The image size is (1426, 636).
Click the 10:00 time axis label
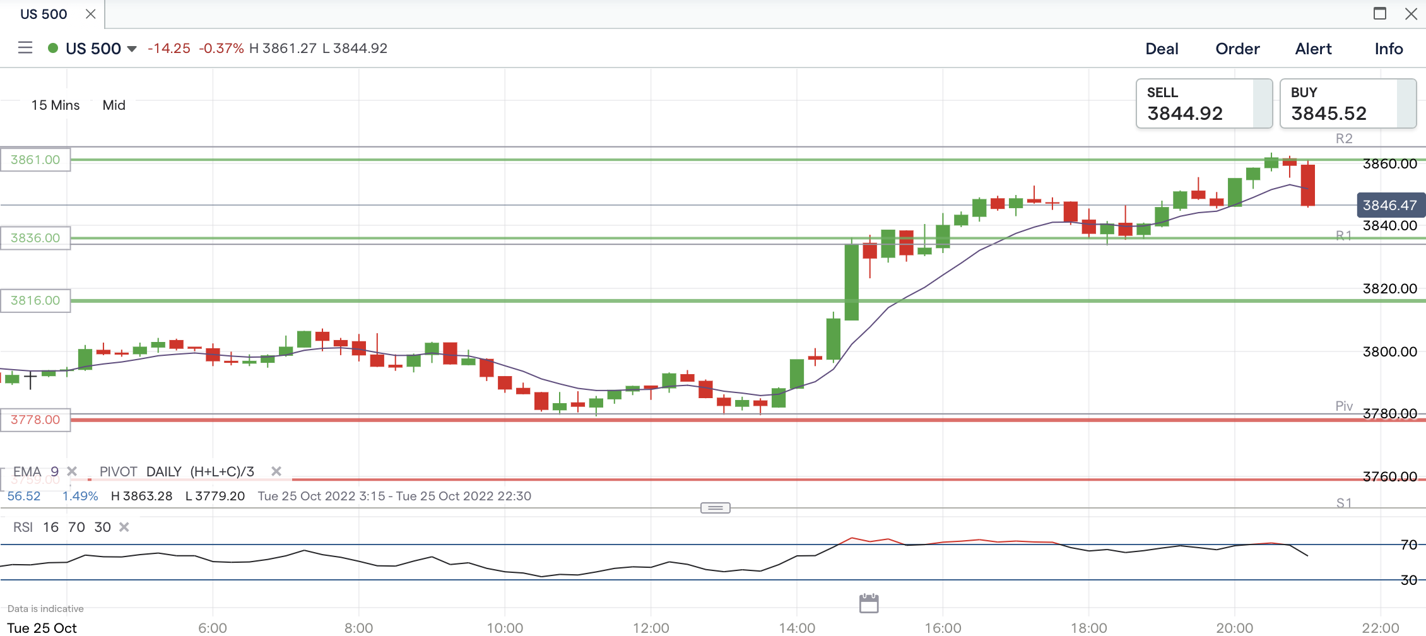505,628
